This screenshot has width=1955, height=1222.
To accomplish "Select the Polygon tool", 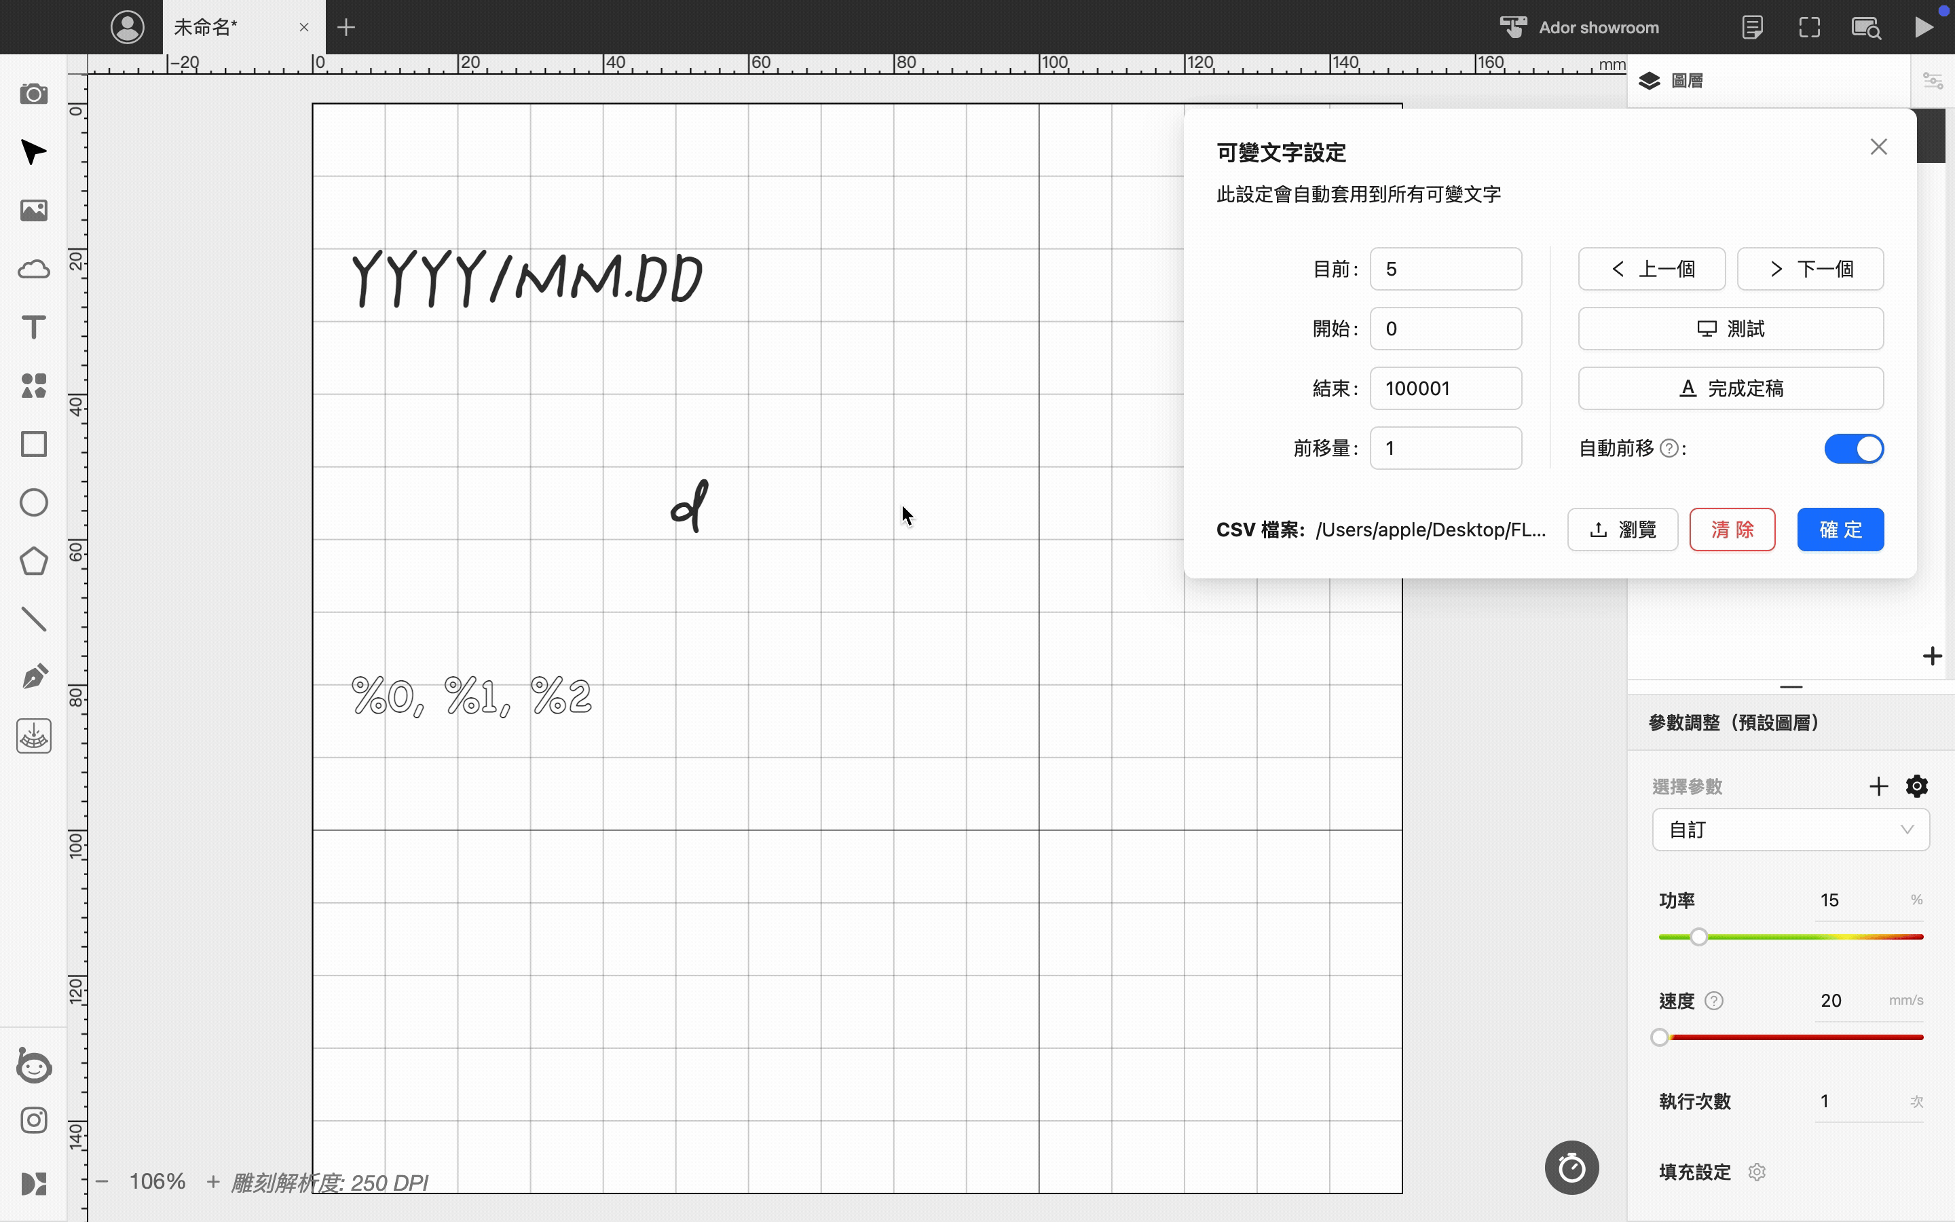I will (x=33, y=561).
